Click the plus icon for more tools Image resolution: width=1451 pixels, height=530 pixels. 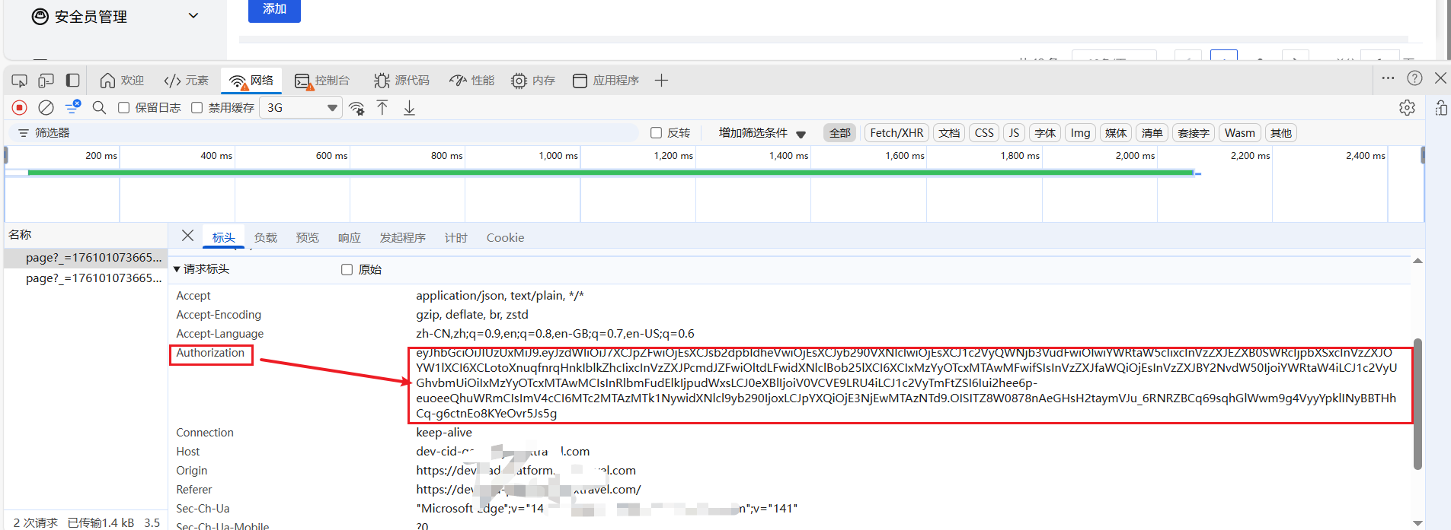tap(661, 81)
